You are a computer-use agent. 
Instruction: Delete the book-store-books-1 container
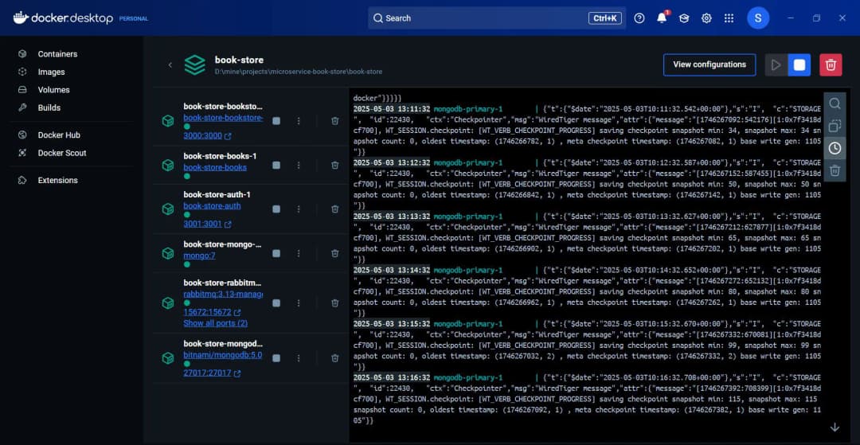[334, 165]
